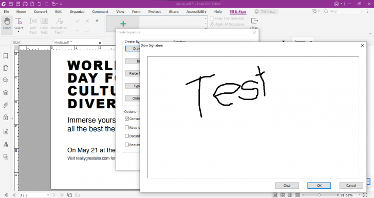
Task: Add a check mark symbol
Action: pos(78,21)
